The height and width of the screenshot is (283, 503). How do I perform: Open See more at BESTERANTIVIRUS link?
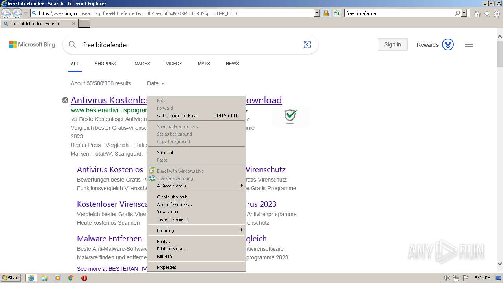(112, 269)
